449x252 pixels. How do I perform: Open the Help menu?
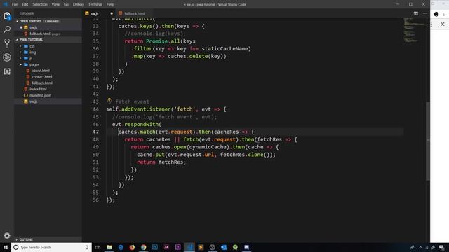tap(111, 4)
